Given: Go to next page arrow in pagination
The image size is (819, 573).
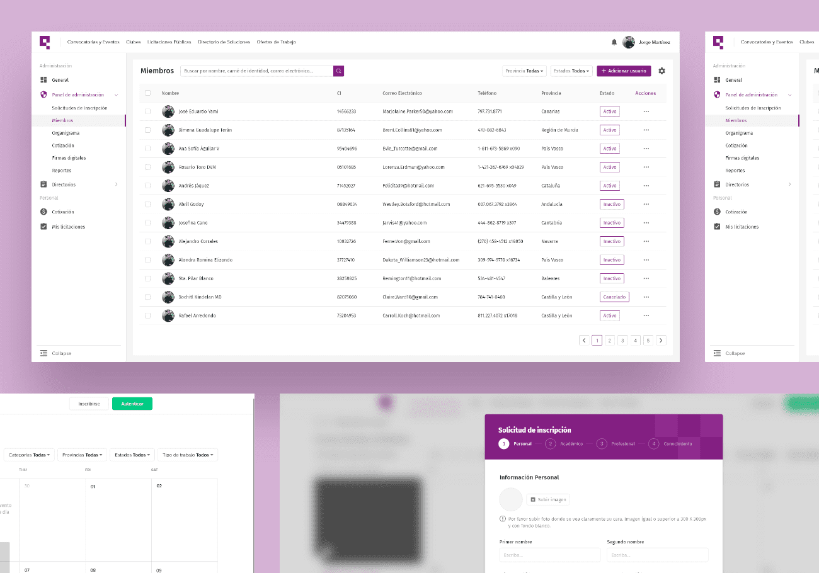Looking at the screenshot, I should point(661,341).
